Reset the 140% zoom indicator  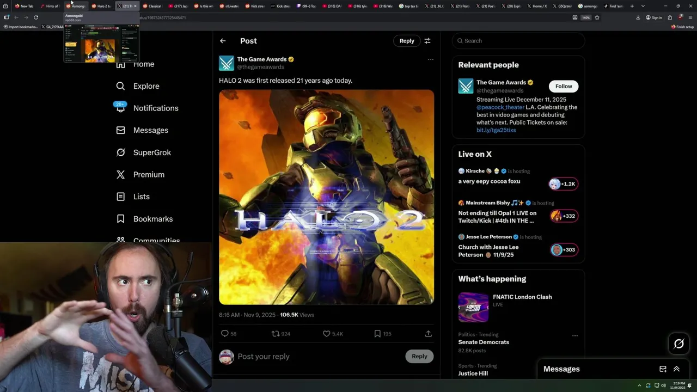pyautogui.click(x=586, y=17)
